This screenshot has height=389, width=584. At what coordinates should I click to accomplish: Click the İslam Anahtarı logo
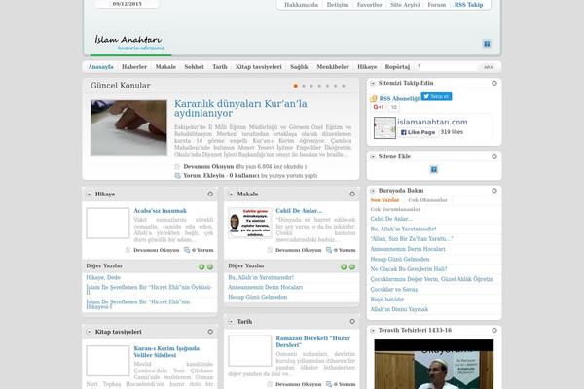[x=128, y=42]
